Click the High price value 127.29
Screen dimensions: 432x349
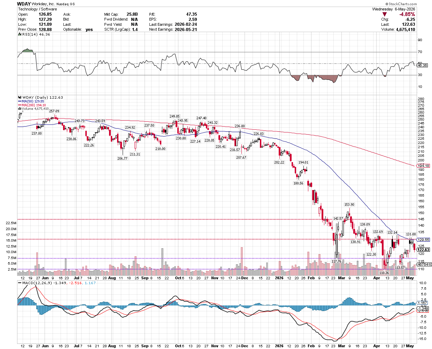click(x=45, y=20)
